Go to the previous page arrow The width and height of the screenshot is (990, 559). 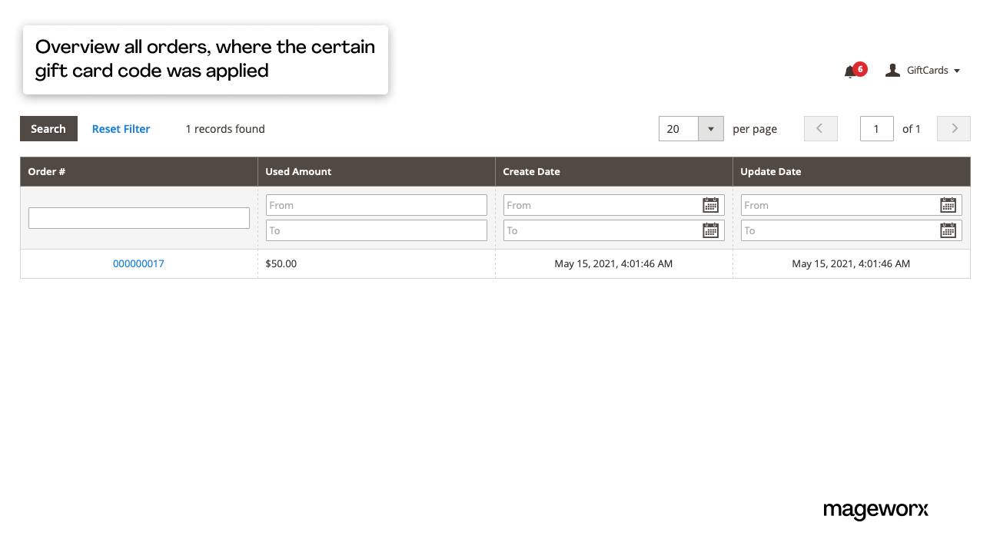(820, 129)
